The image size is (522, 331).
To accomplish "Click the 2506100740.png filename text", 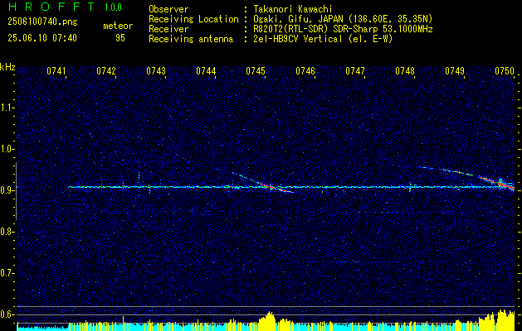I will (42, 22).
